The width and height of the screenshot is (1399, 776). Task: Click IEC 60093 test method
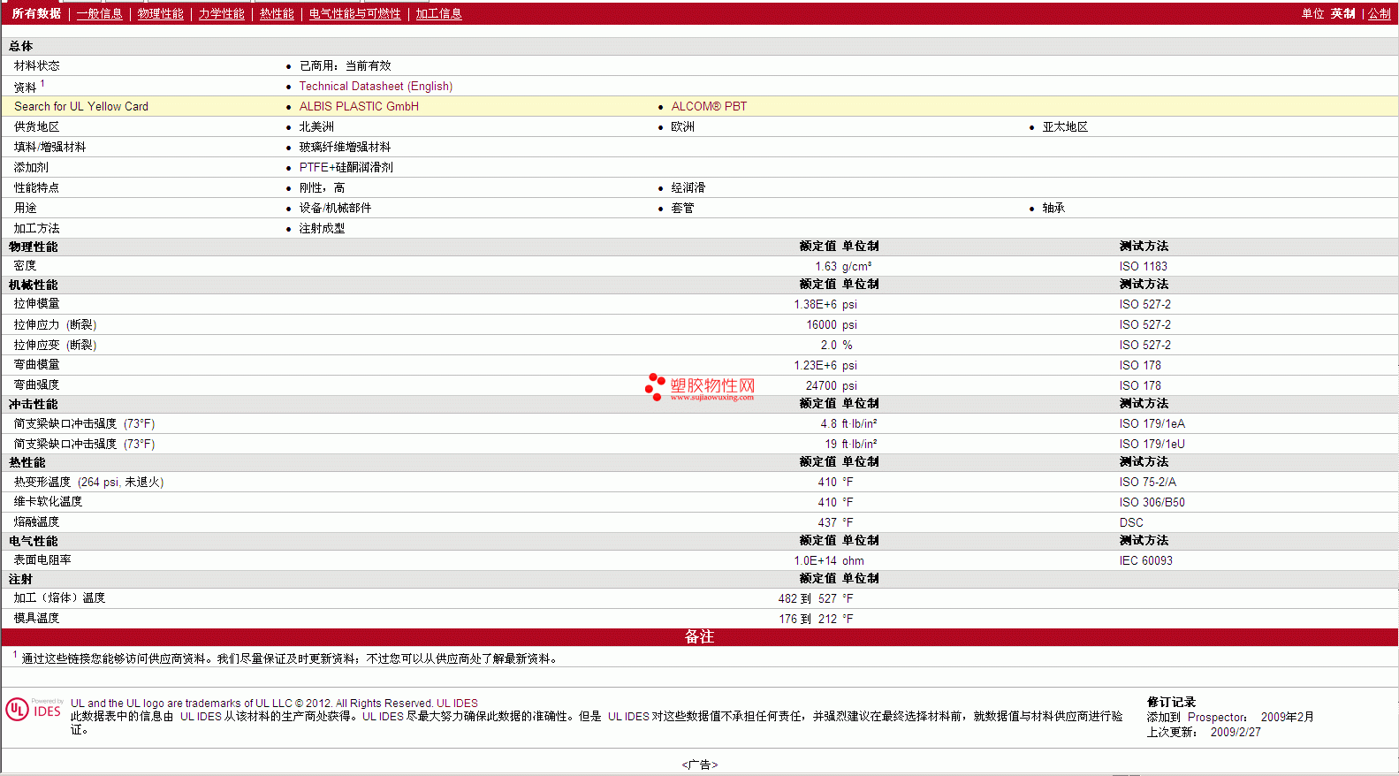1145,561
